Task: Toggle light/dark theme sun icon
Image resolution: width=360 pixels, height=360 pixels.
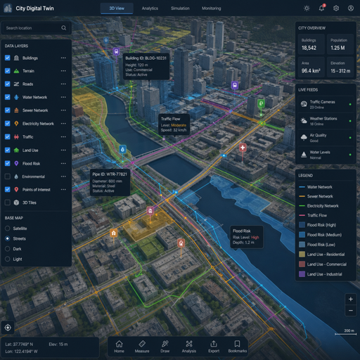Action: [307, 8]
